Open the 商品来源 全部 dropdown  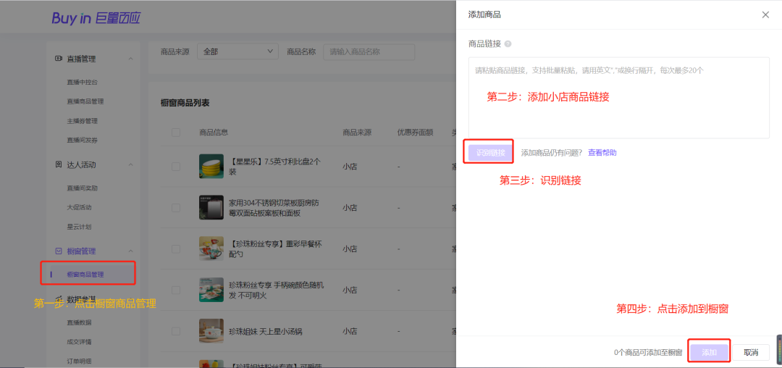click(238, 52)
